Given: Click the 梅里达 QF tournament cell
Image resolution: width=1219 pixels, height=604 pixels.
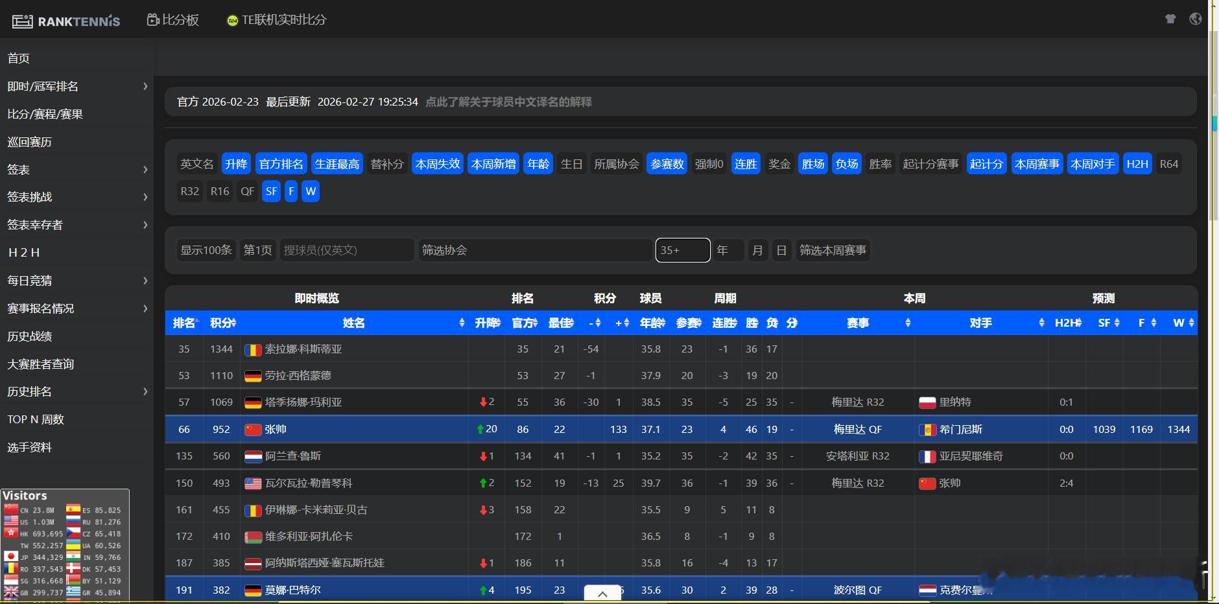Looking at the screenshot, I should (x=858, y=429).
